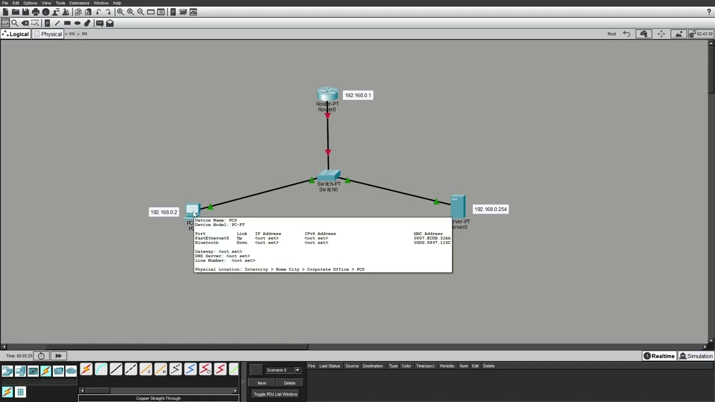This screenshot has width=715, height=402.
Task: Click the Switch0 device on canvas
Action: 328,175
